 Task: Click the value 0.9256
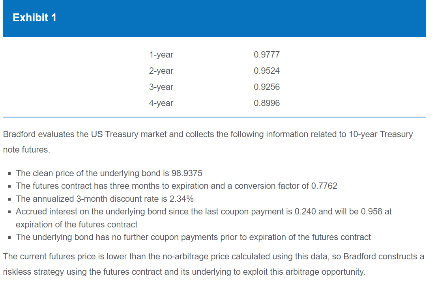point(267,87)
